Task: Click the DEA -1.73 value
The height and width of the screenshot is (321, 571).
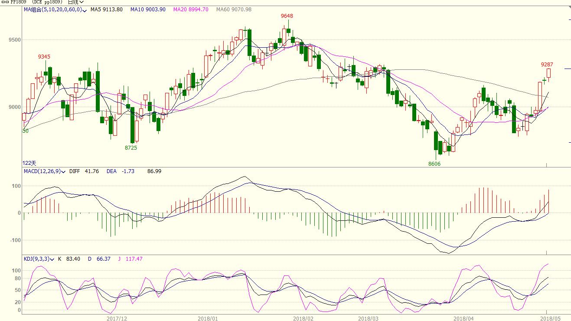Action: (121, 171)
